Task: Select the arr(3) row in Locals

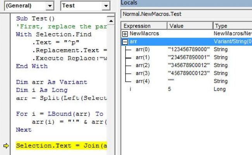Action: click(x=186, y=73)
